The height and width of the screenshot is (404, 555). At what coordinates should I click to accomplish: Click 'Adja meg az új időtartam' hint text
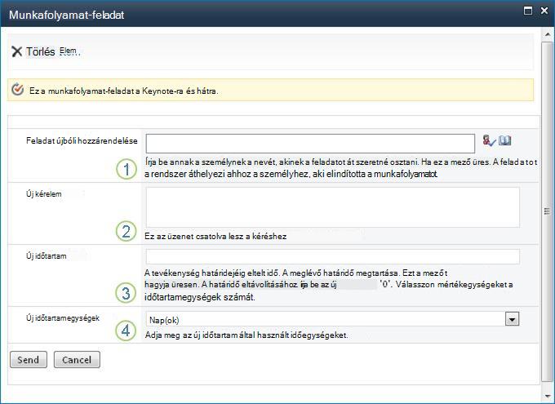tap(246, 335)
